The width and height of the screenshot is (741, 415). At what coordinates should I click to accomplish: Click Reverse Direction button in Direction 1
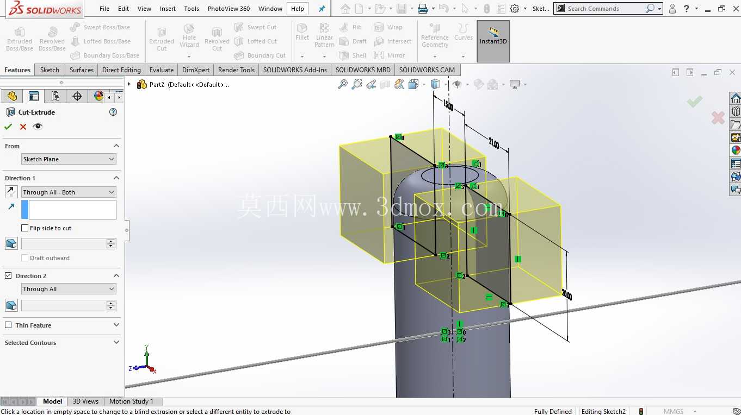coord(11,192)
